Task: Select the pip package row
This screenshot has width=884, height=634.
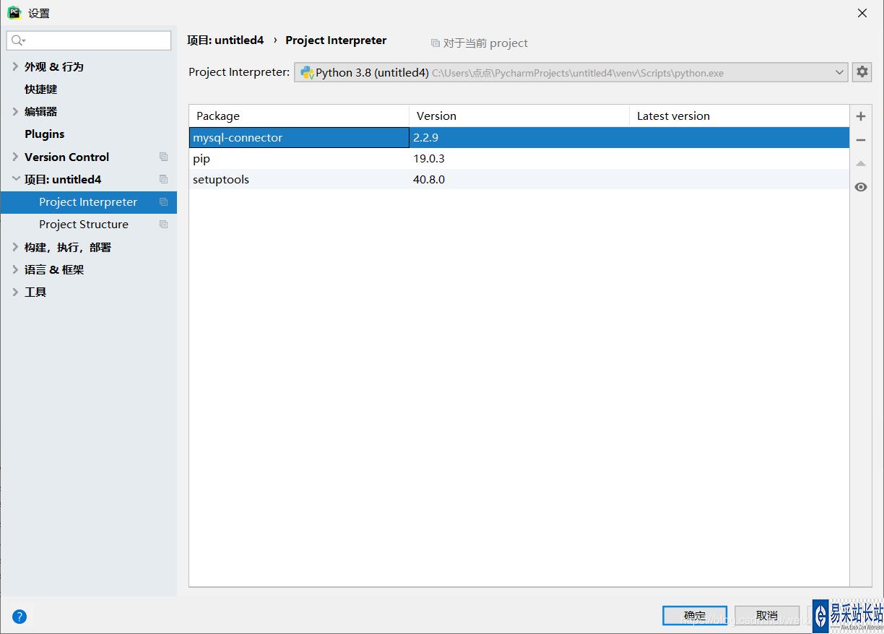Action: coord(519,158)
